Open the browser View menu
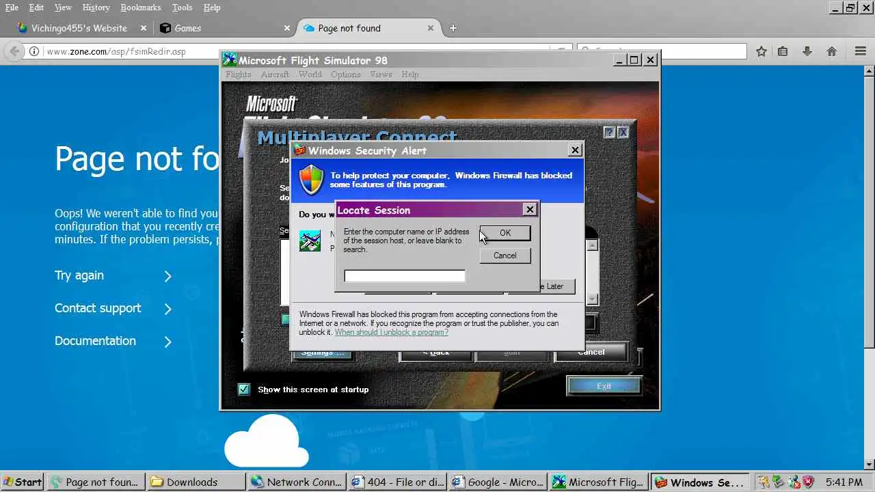Screen dimensions: 875x492 tap(63, 8)
